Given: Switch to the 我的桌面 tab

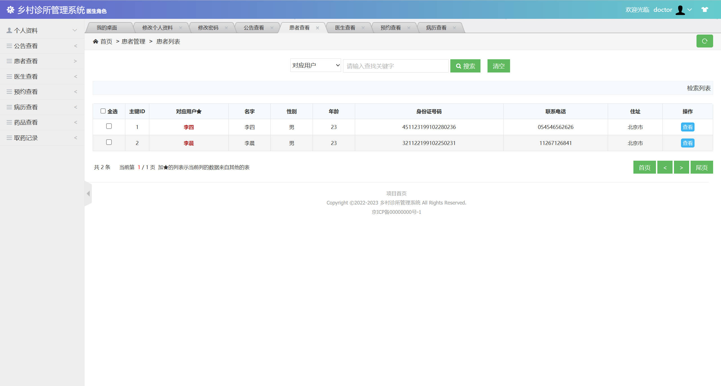Looking at the screenshot, I should pyautogui.click(x=107, y=27).
